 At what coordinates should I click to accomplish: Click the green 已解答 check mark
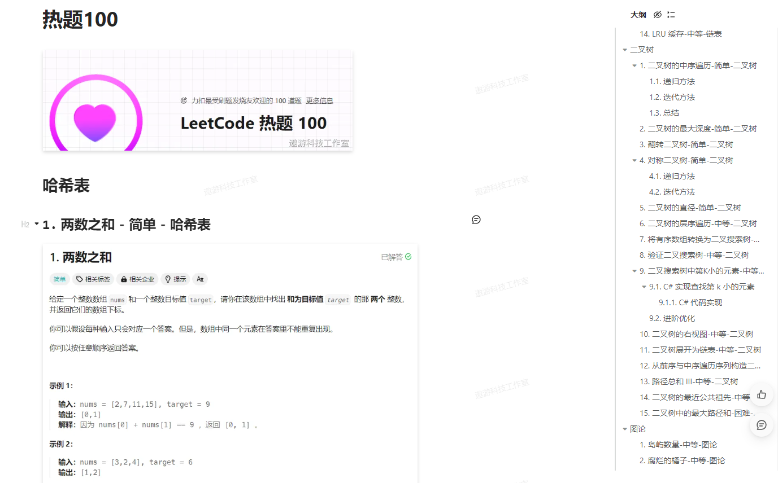pyautogui.click(x=408, y=257)
